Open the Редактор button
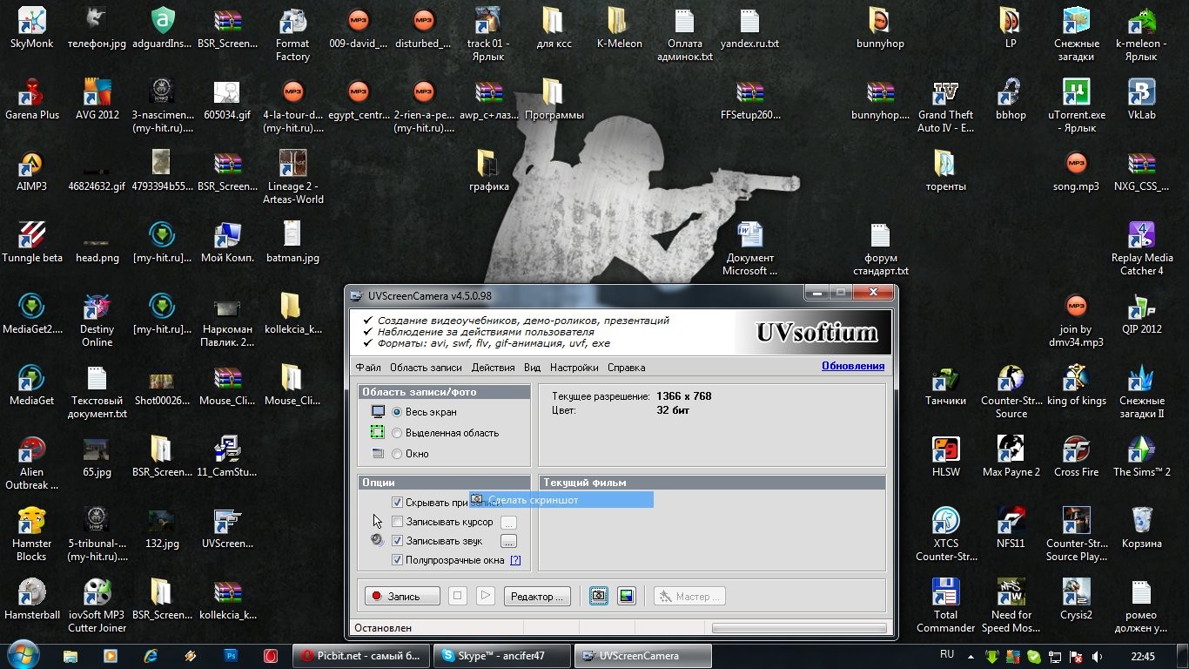 [537, 596]
